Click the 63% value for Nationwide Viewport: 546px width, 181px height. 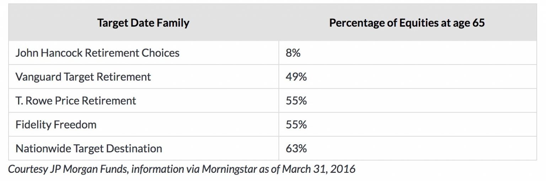296,148
